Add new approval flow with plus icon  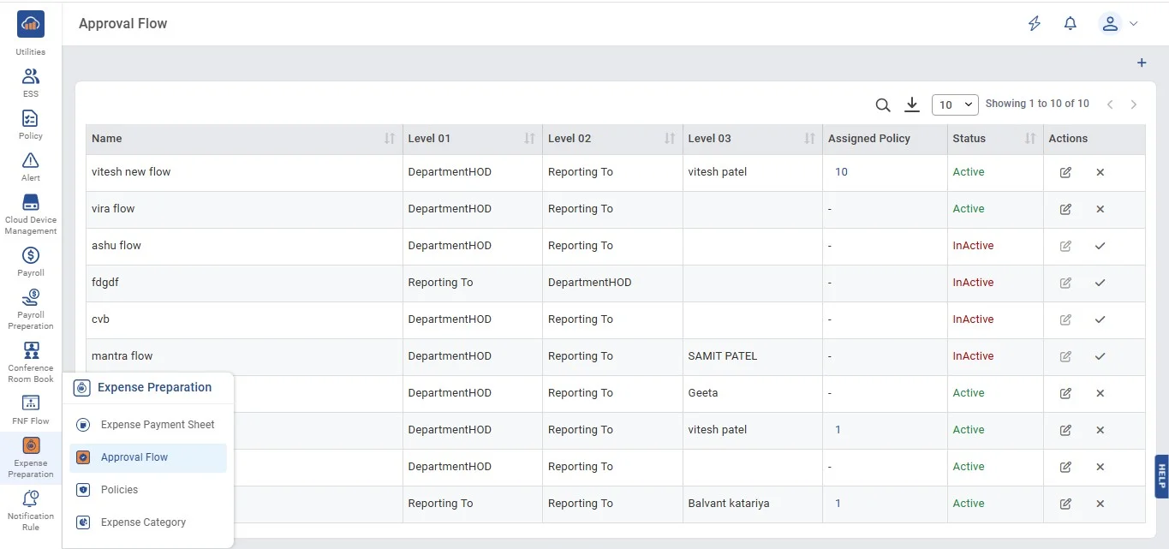(1141, 63)
